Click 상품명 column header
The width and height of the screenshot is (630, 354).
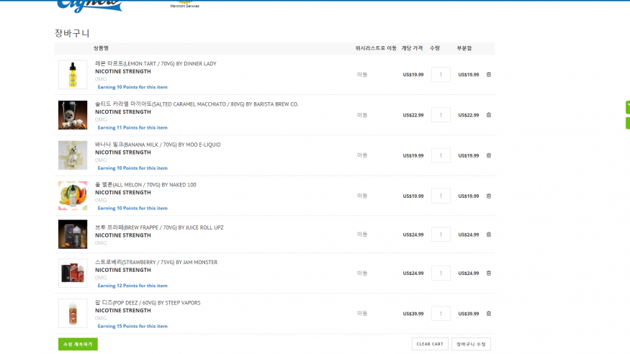point(101,48)
